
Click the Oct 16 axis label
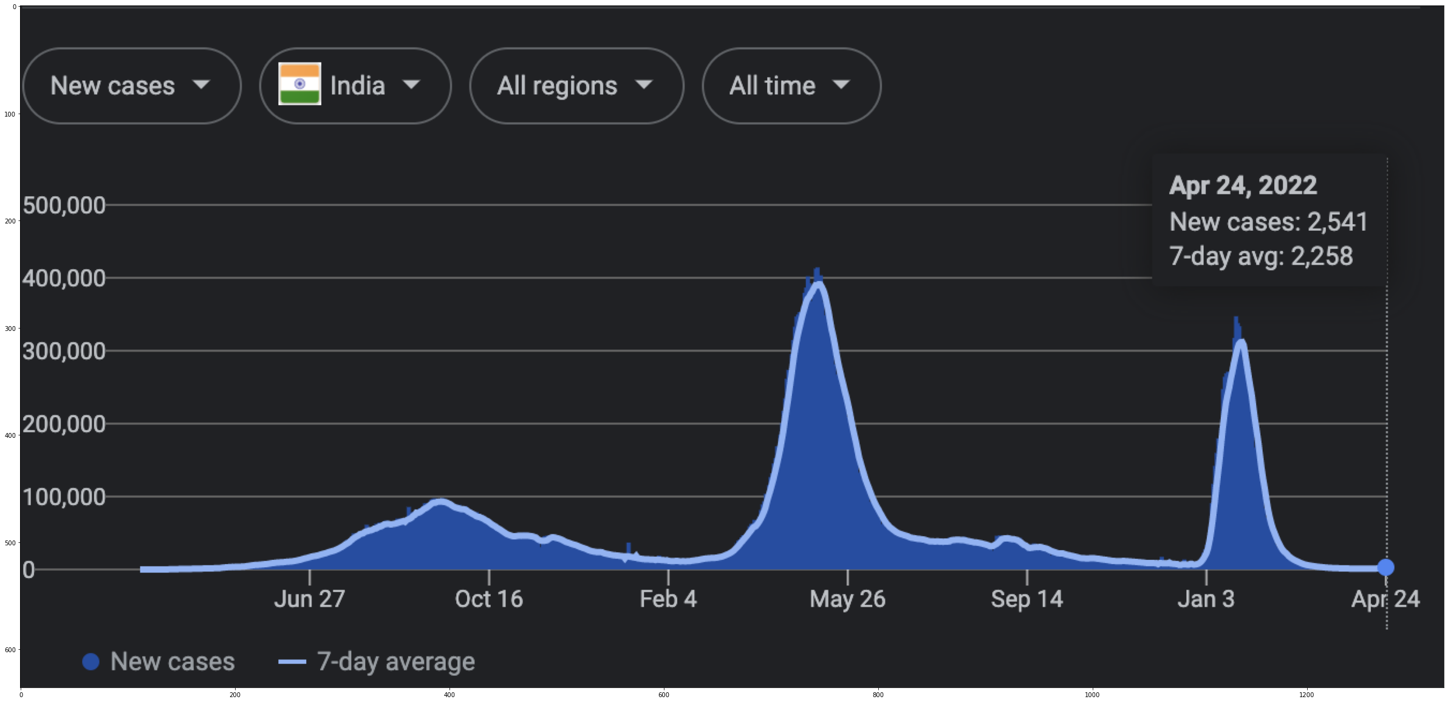488,599
